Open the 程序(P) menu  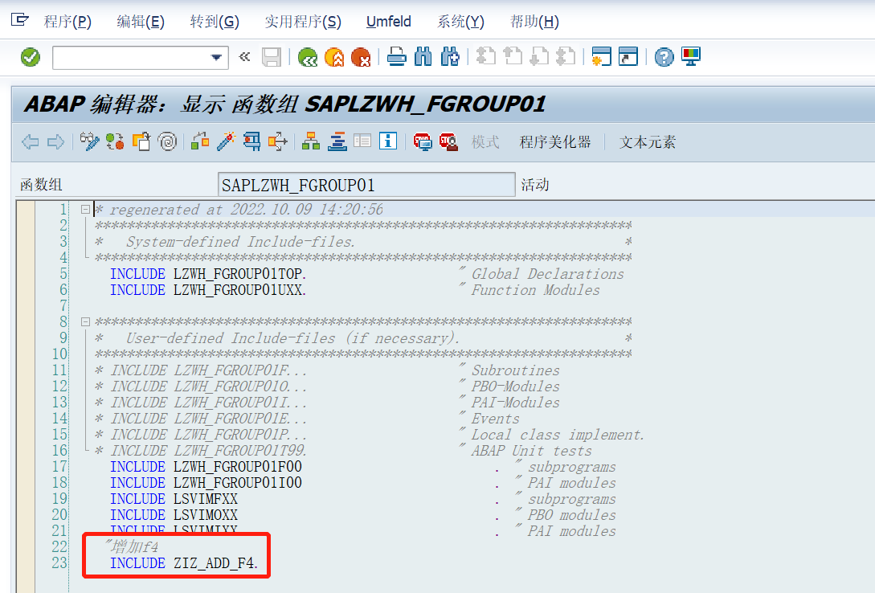click(x=67, y=22)
